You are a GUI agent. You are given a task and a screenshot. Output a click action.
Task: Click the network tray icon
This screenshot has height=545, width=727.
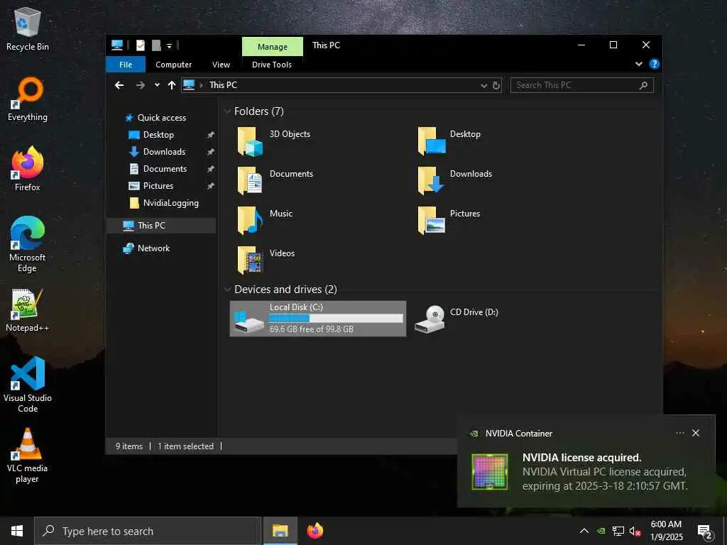point(618,531)
